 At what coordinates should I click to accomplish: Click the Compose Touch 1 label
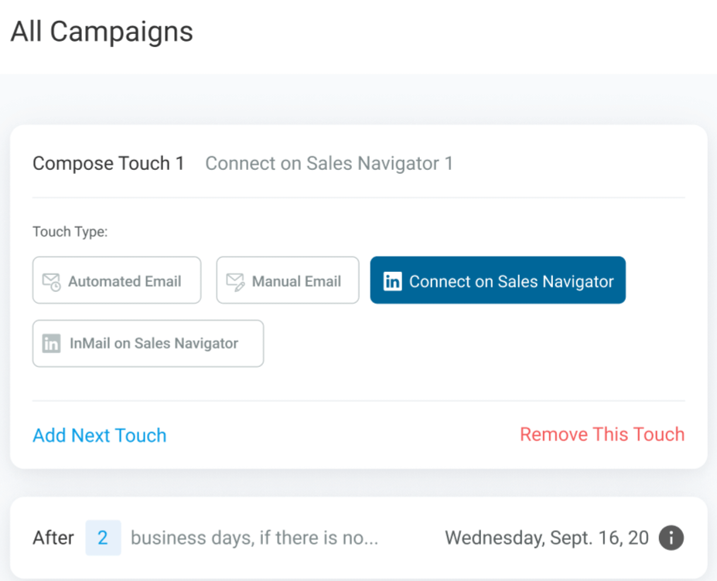click(108, 163)
